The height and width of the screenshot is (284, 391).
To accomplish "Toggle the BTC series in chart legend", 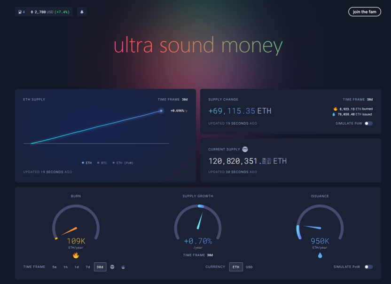I will (x=102, y=163).
